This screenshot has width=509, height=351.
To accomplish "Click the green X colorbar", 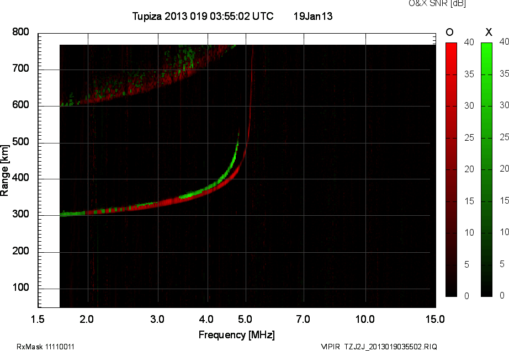I will pyautogui.click(x=486, y=169).
